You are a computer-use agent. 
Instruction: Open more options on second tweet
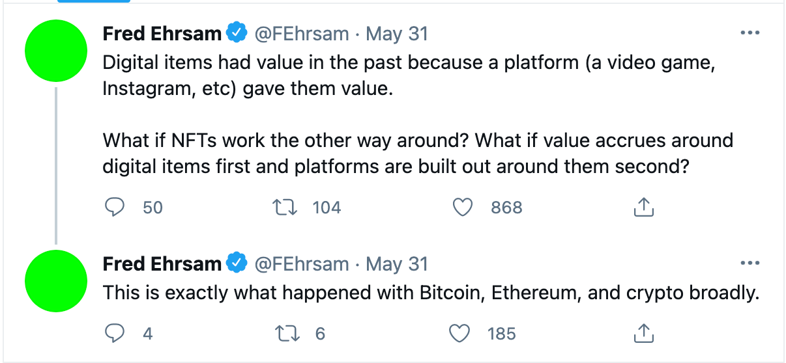tap(750, 263)
